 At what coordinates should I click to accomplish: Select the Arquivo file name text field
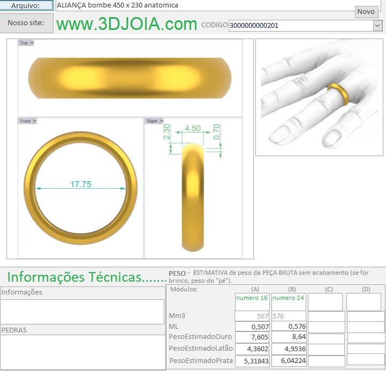pyautogui.click(x=203, y=5)
